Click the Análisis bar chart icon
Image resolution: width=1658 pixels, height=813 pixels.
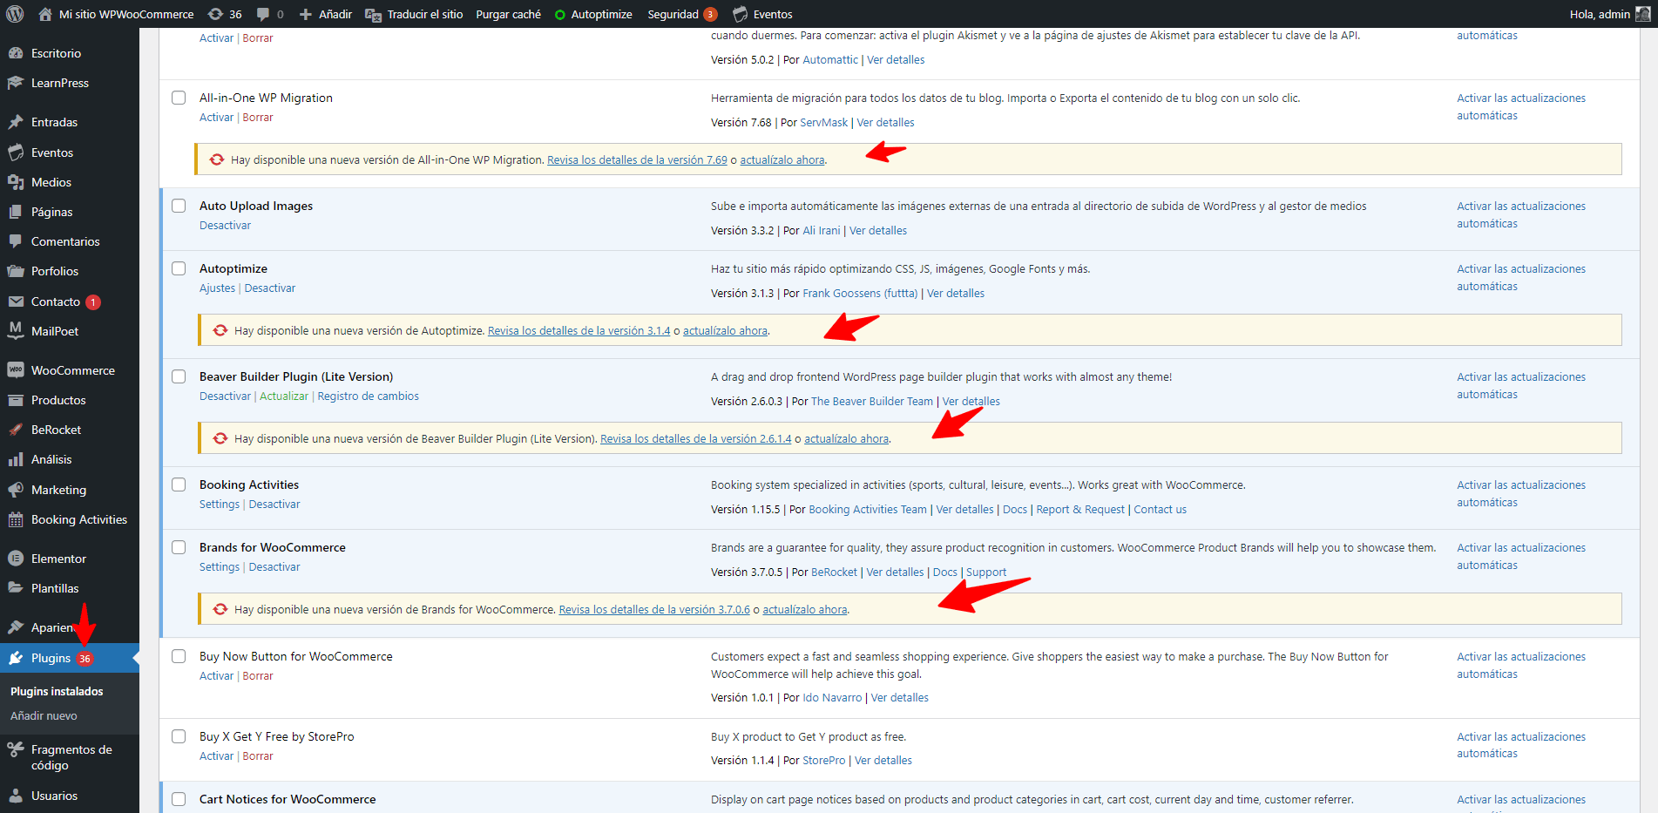tap(16, 459)
